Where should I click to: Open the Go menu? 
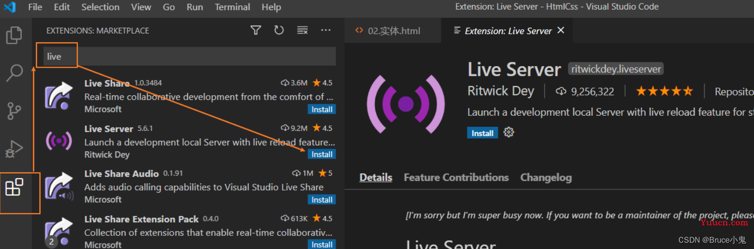pyautogui.click(x=169, y=7)
